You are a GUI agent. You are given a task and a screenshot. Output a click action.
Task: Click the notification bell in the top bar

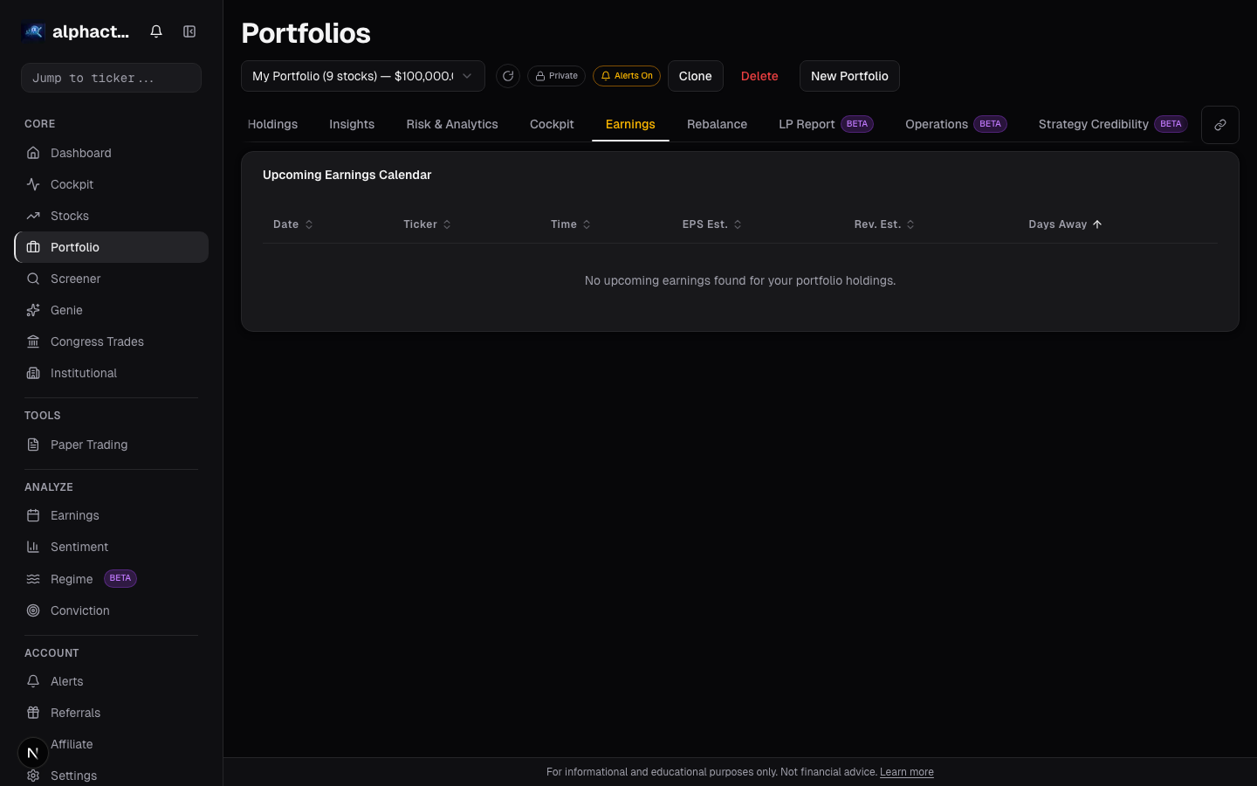155,31
